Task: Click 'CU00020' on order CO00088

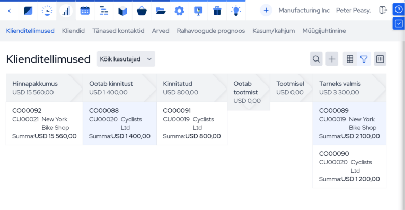Action: [103, 119]
